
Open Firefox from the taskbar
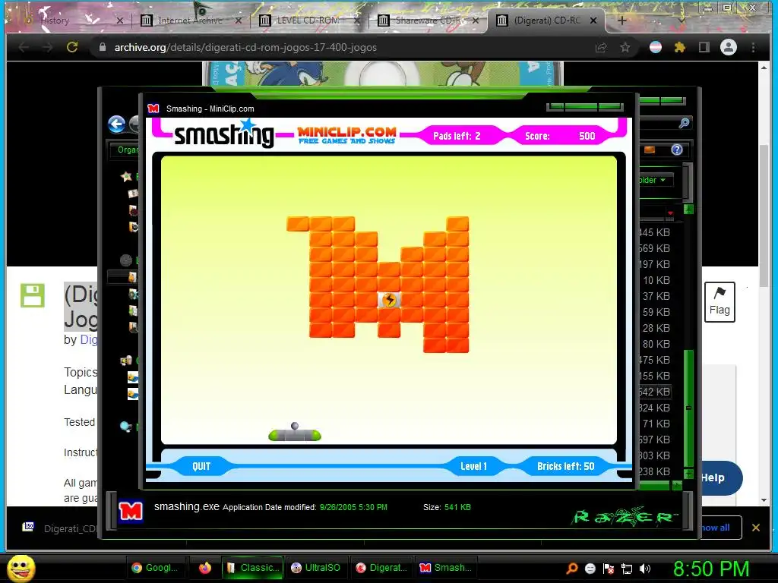tap(204, 568)
